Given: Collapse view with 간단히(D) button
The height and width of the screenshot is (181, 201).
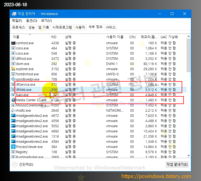Looking at the screenshot, I should [23, 164].
